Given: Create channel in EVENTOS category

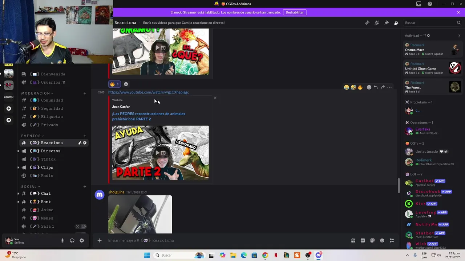Looking at the screenshot, I should tap(85, 136).
